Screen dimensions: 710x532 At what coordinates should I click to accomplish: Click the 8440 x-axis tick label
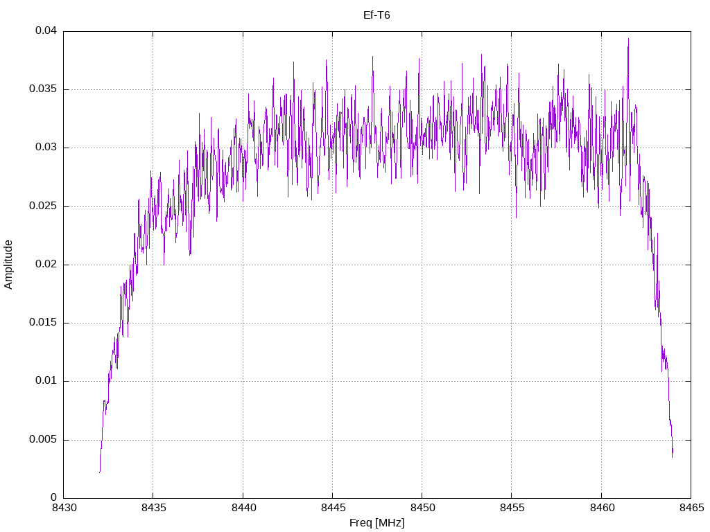(243, 508)
